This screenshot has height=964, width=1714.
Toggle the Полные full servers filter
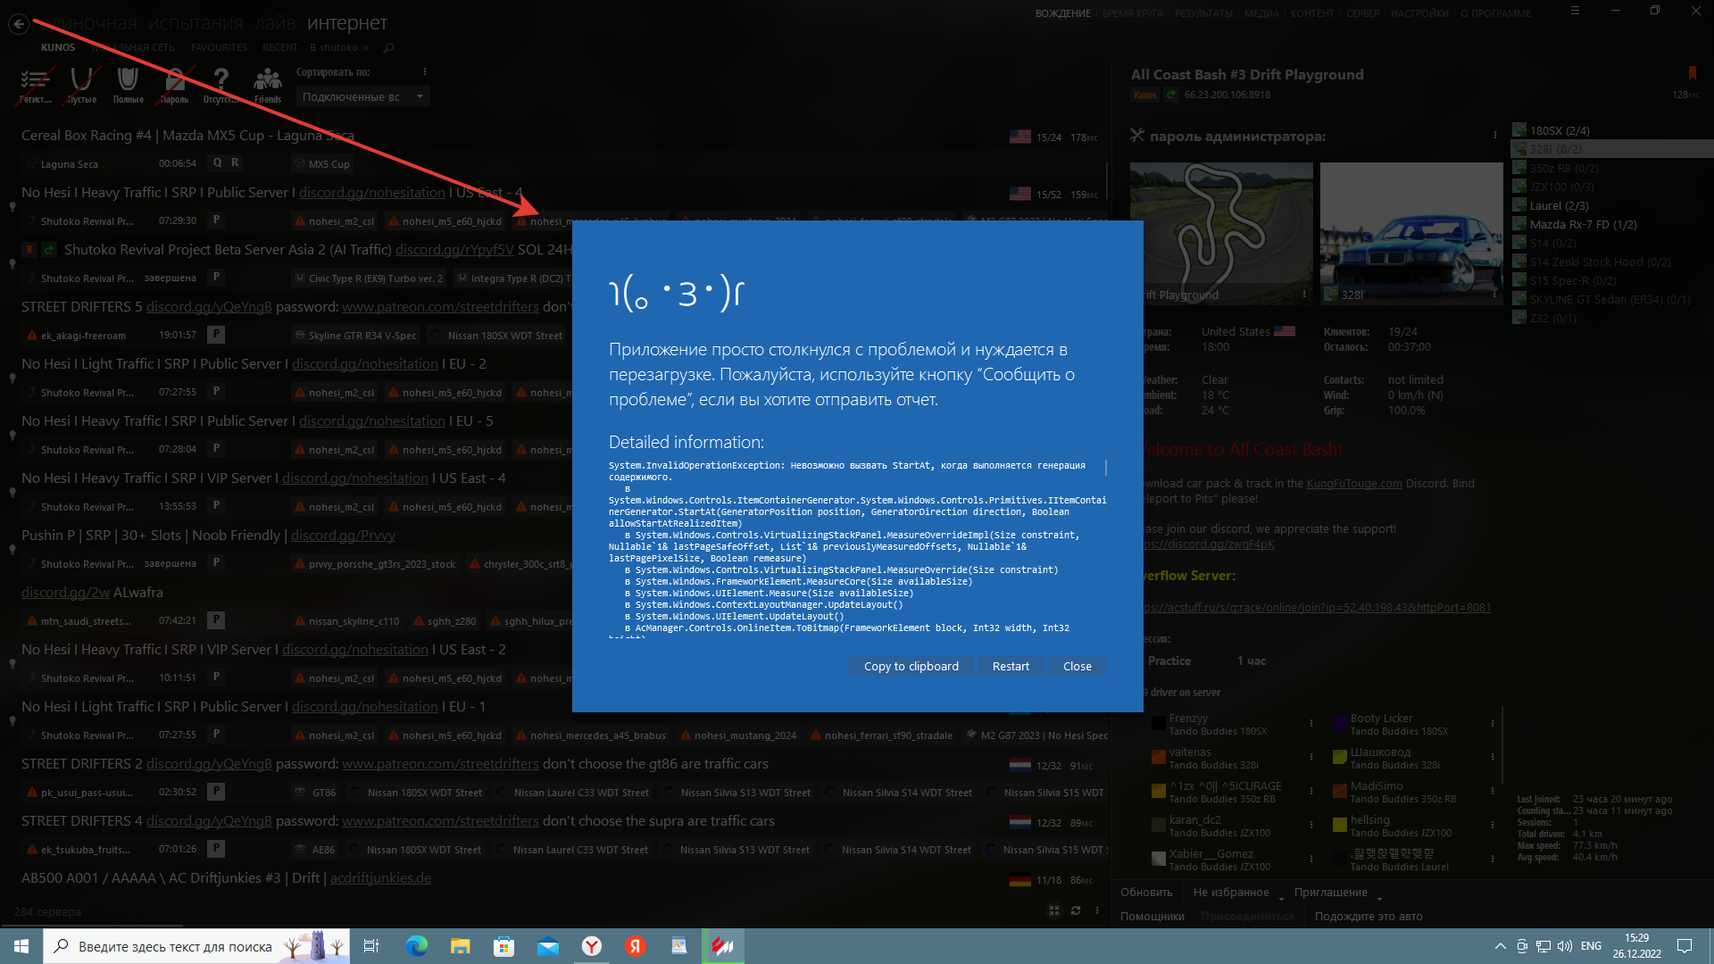point(128,86)
